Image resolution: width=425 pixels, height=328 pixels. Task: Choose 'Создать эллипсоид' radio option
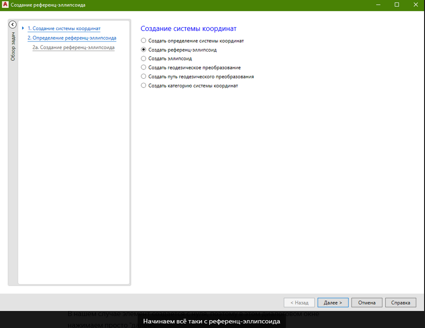pyautogui.click(x=144, y=58)
